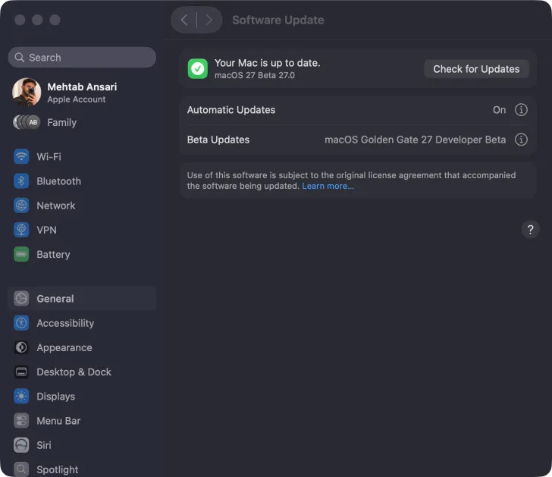The image size is (552, 477).
Task: Open the Learn more link
Action: point(328,186)
